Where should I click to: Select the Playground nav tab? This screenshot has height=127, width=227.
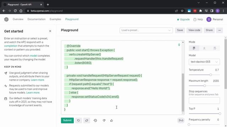tap(72, 19)
